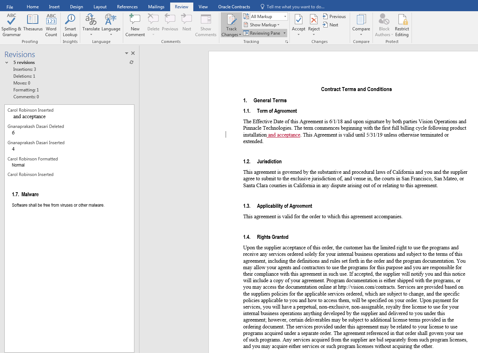The width and height of the screenshot is (478, 353).
Task: Jump to Previous change
Action: coord(334,17)
